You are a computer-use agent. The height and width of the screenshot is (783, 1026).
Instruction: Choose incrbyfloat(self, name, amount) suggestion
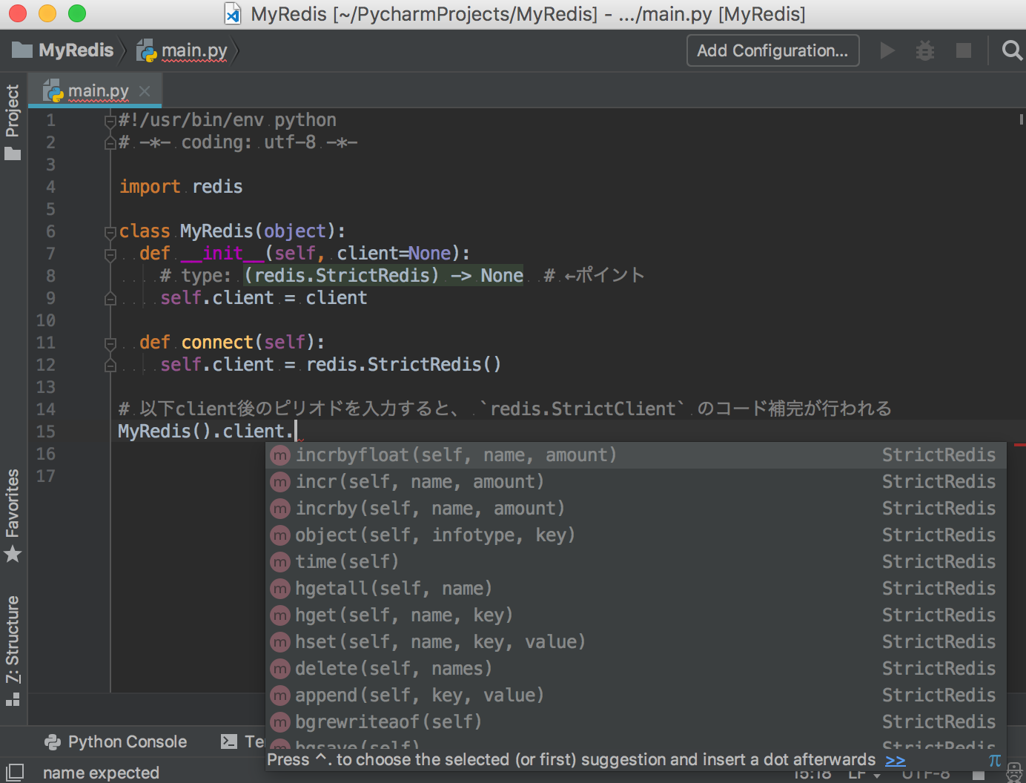[635, 455]
